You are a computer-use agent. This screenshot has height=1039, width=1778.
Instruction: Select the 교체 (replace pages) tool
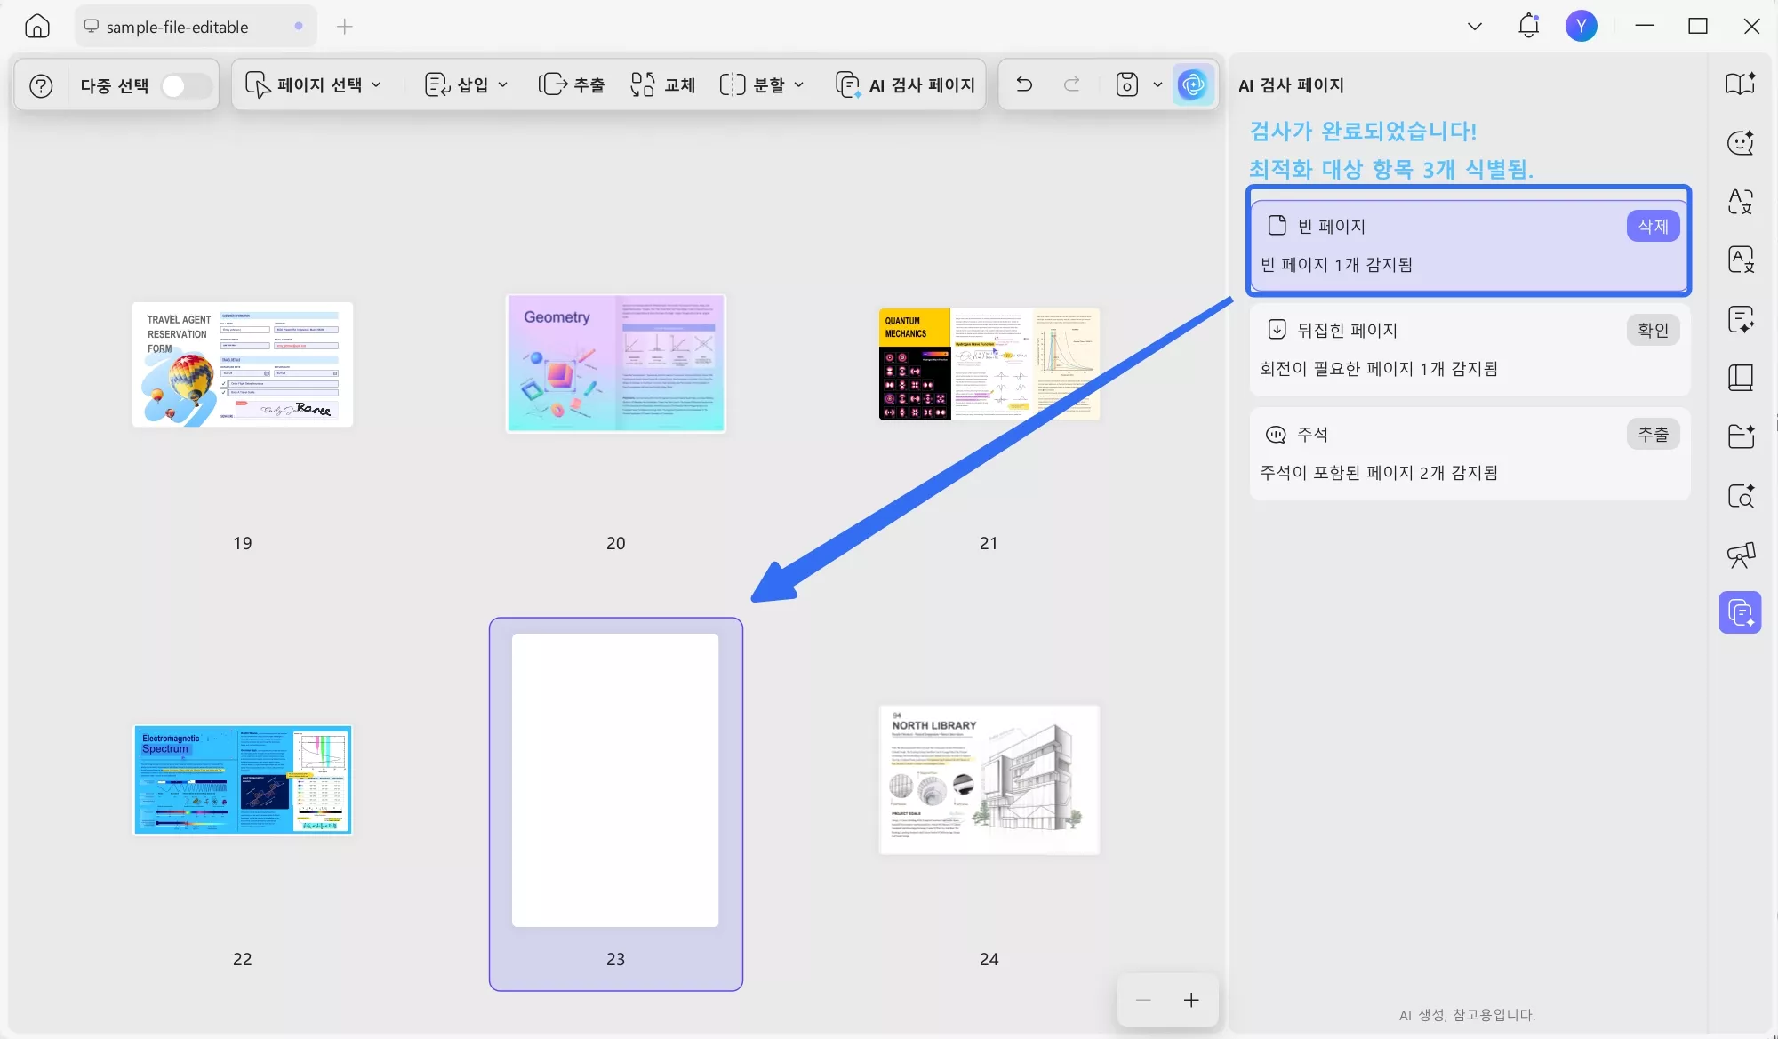[x=661, y=84]
